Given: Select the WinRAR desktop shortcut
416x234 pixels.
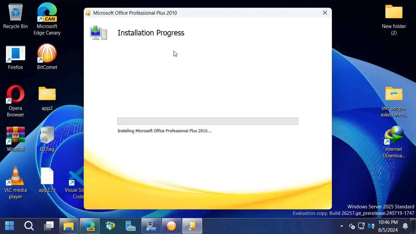Looking at the screenshot, I should point(15,139).
